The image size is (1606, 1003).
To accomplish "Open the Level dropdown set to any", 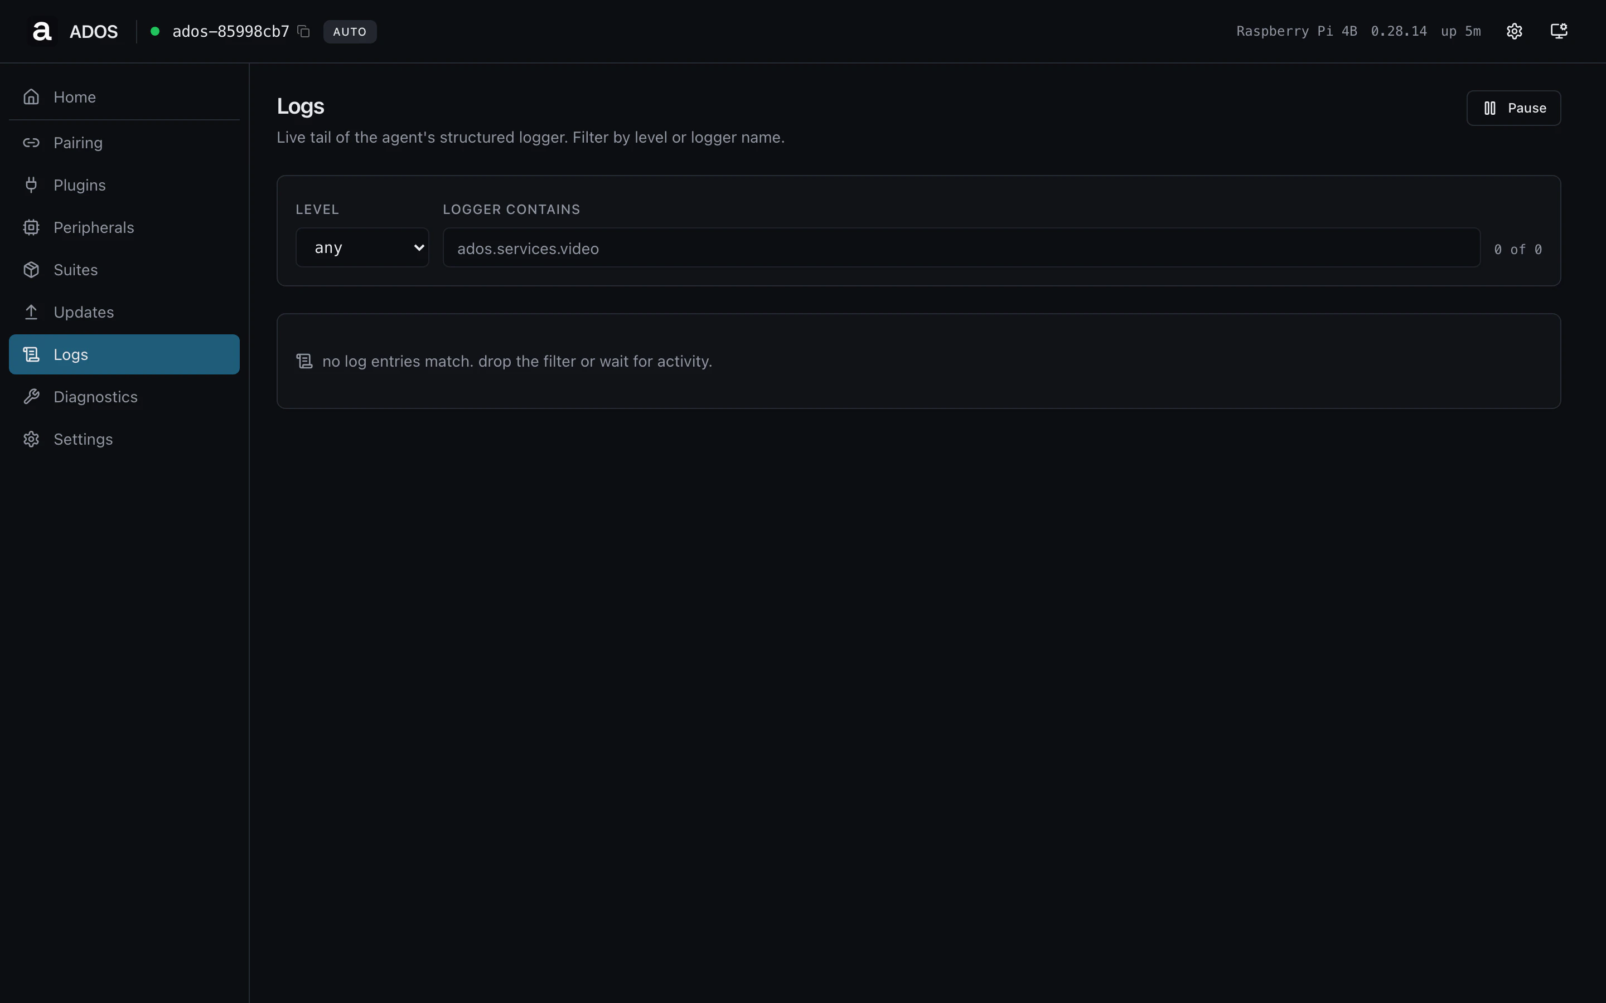I will tap(362, 247).
